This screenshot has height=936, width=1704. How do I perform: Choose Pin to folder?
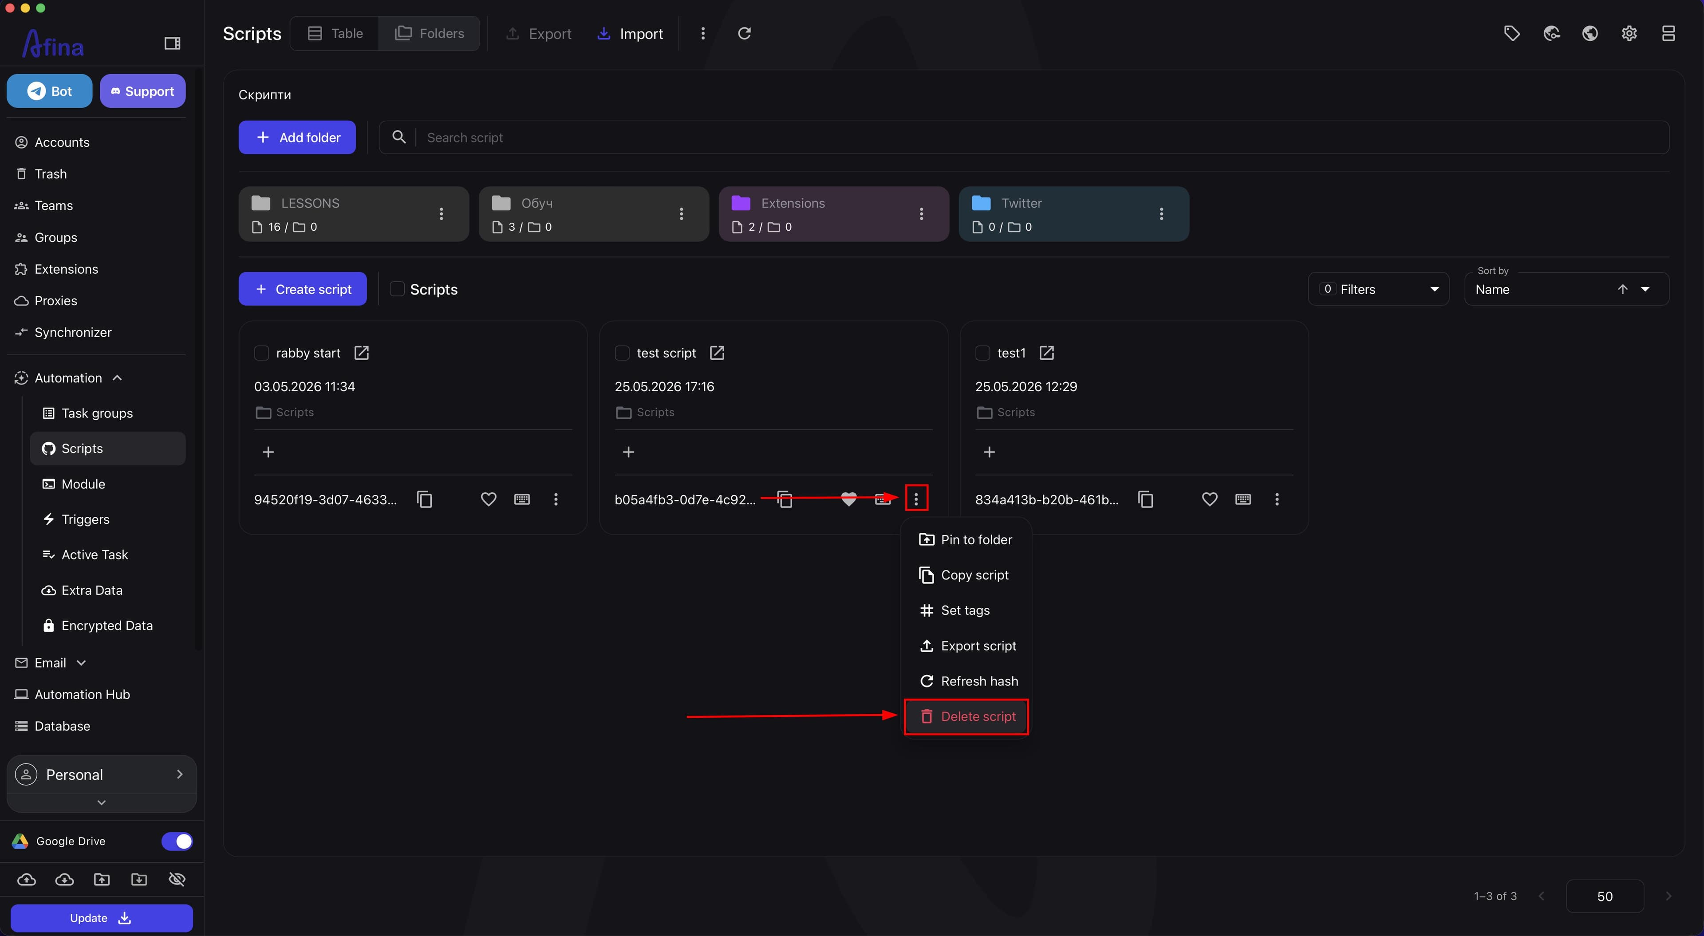[966, 540]
